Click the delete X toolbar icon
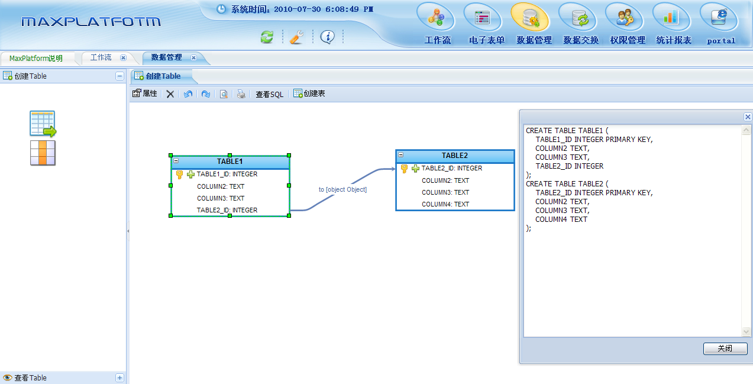The width and height of the screenshot is (753, 384). pos(170,94)
